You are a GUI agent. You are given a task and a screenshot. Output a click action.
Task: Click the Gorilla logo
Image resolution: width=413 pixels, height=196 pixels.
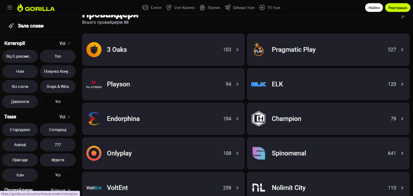(36, 8)
